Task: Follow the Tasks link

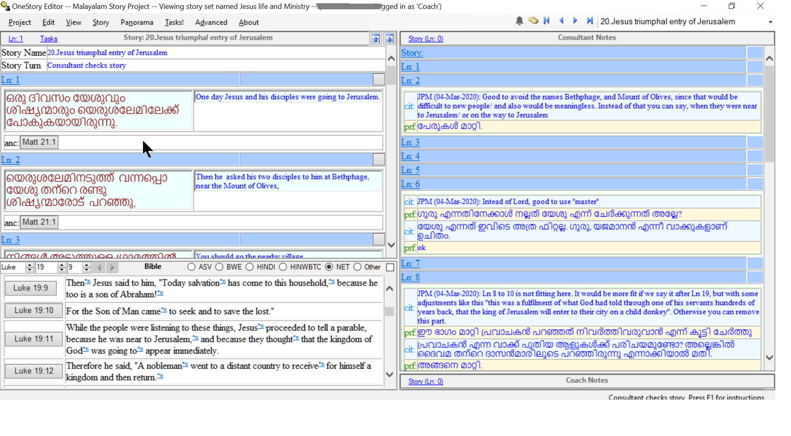Action: tap(49, 39)
